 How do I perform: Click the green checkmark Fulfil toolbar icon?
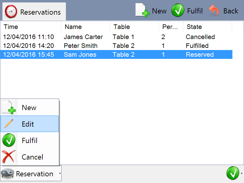pos(178,11)
